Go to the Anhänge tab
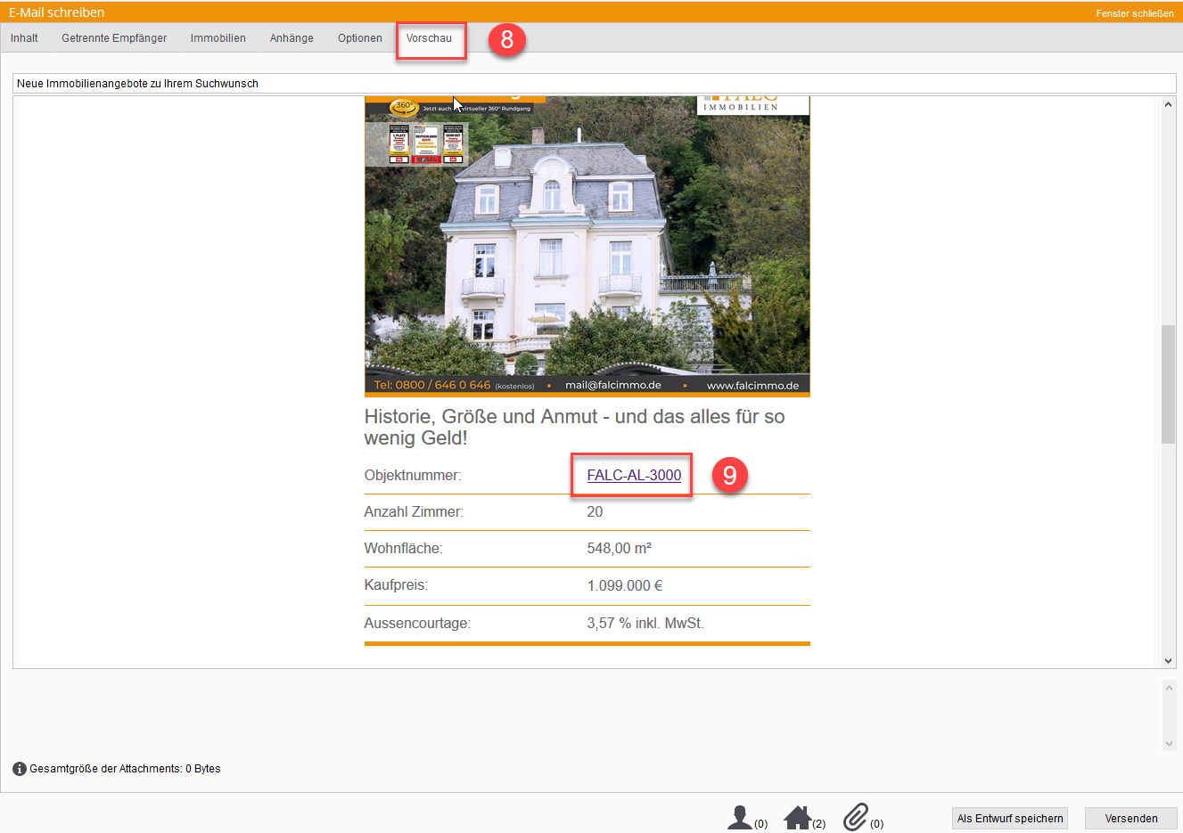 292,38
